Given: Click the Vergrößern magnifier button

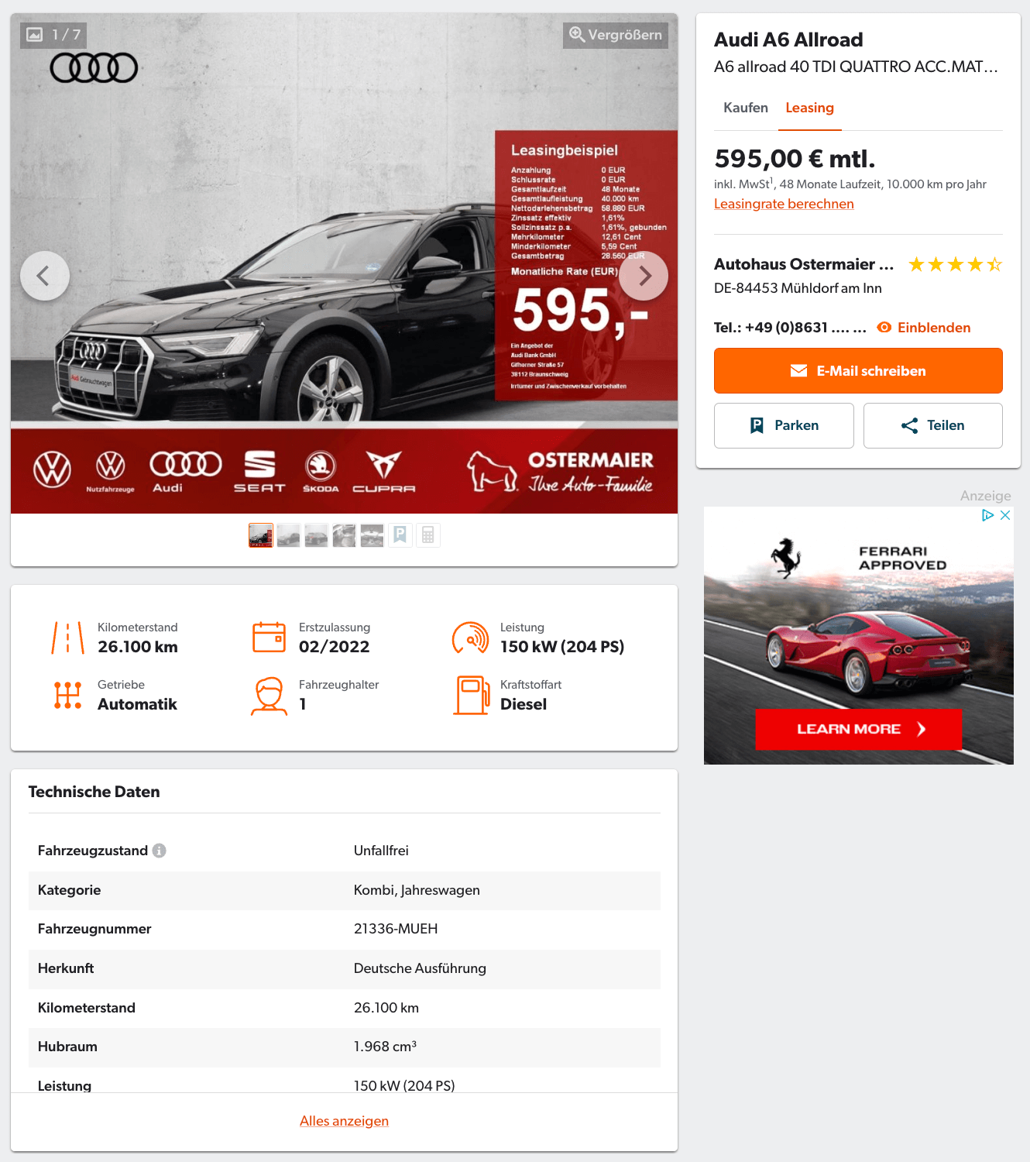Looking at the screenshot, I should coord(616,35).
